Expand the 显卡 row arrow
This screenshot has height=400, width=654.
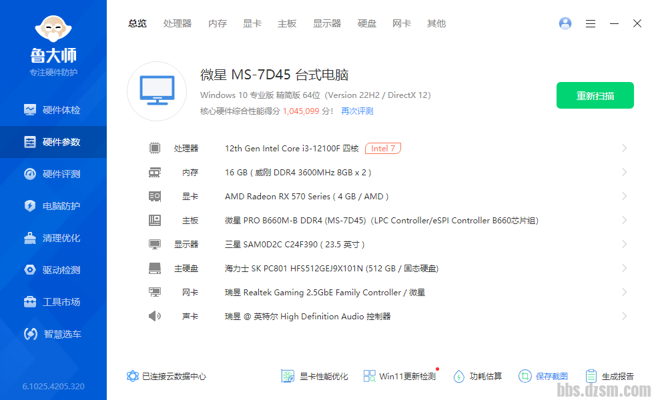(x=624, y=196)
